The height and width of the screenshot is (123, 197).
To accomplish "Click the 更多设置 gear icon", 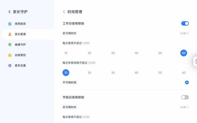I will (10, 65).
